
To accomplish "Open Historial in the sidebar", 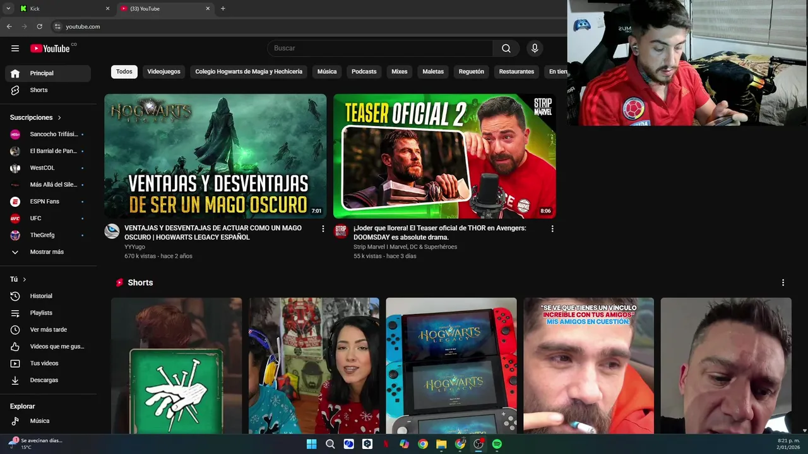I will [x=48, y=296].
